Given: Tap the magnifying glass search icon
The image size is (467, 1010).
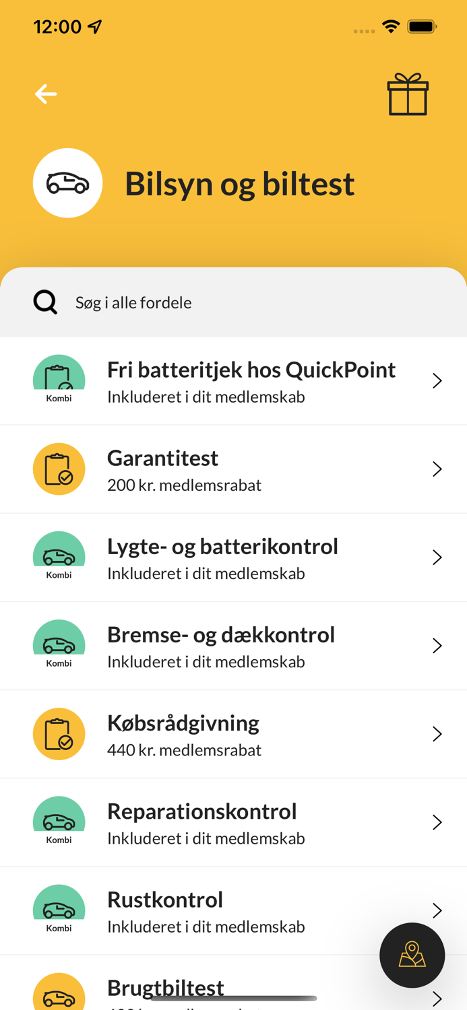Looking at the screenshot, I should (x=44, y=301).
